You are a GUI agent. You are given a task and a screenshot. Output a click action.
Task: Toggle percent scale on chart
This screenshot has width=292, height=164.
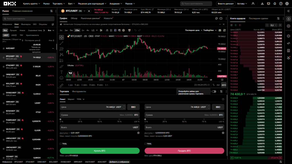coord(214,85)
